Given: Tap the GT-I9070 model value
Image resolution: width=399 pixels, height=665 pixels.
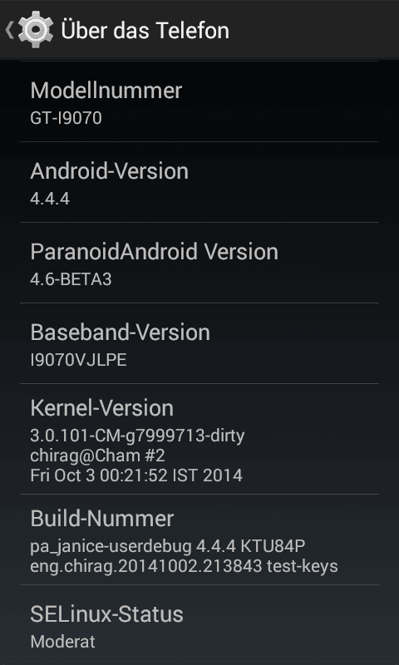Looking at the screenshot, I should coord(66,118).
